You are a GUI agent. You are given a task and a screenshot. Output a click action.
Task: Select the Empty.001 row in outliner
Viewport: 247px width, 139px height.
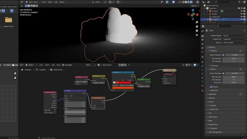223,17
